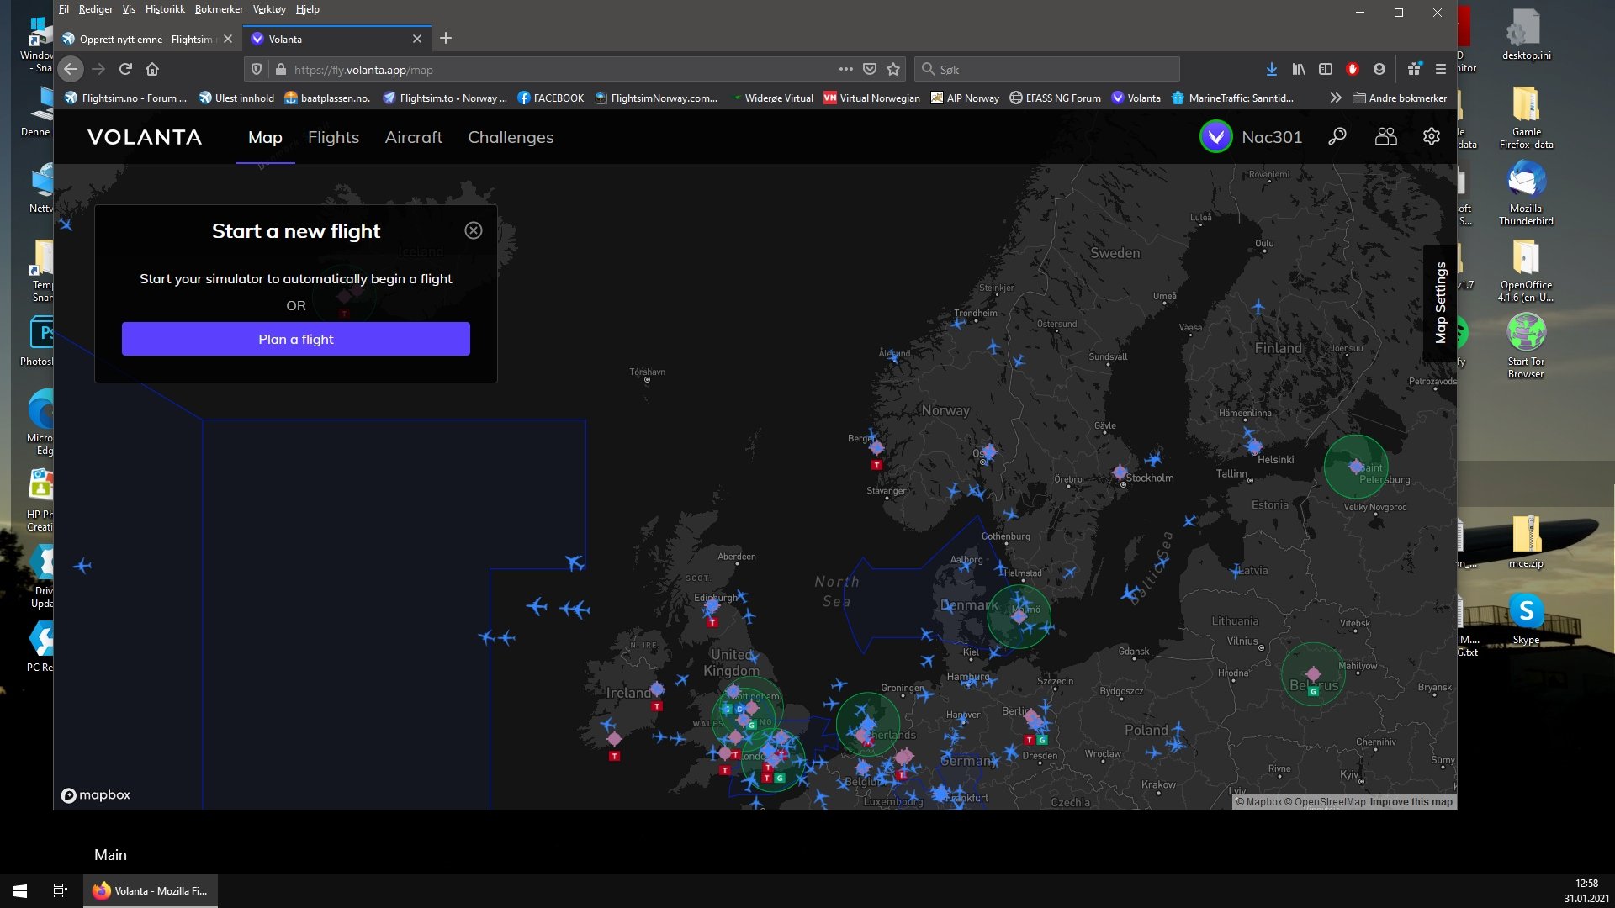Click the red adblock extension icon
The width and height of the screenshot is (1615, 908).
1353,69
